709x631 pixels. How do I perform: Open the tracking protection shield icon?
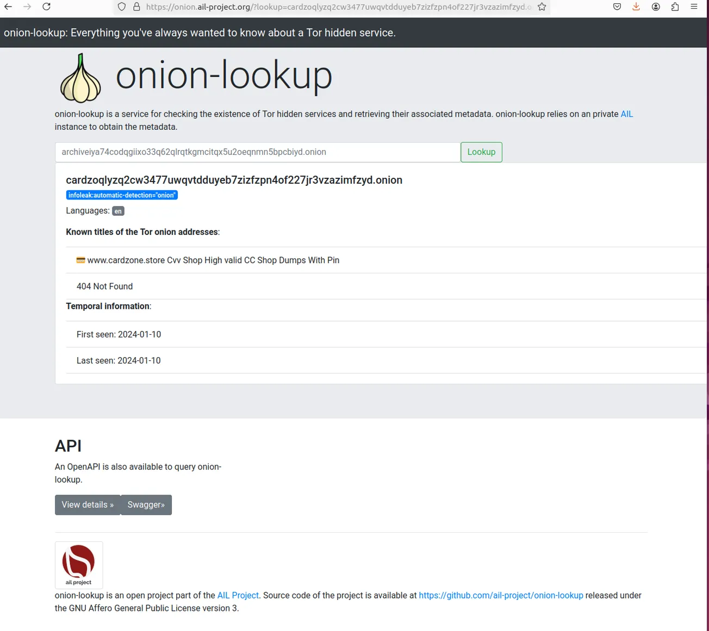coord(121,7)
